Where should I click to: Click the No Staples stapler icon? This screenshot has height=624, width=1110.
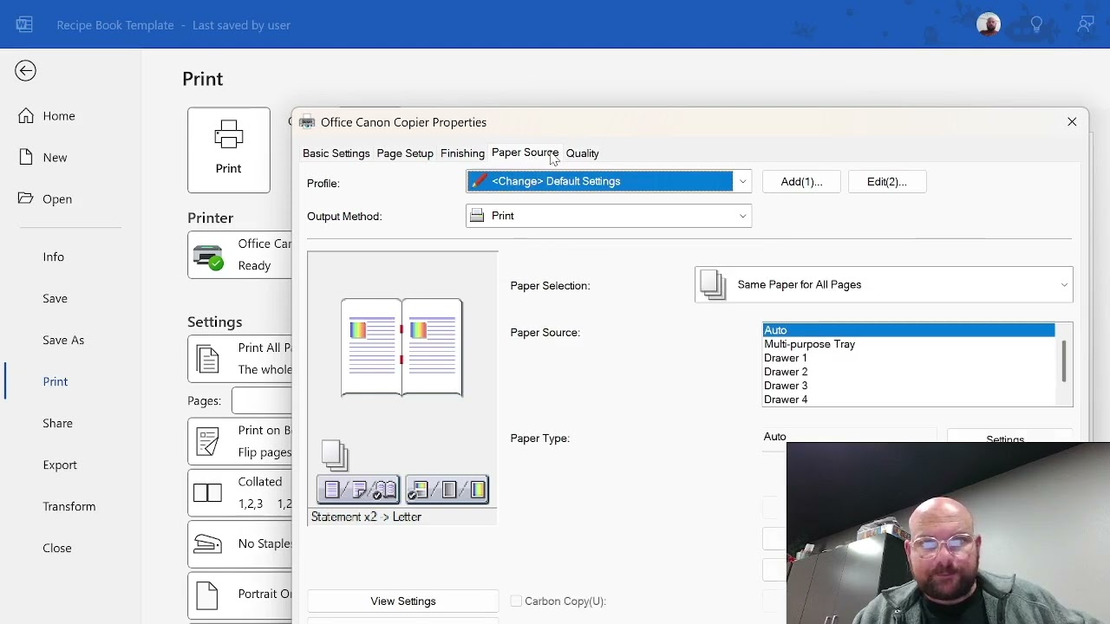[x=208, y=543]
